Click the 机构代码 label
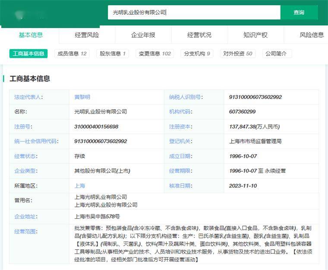Image resolution: width=328 pixels, height=270 pixels. (x=181, y=112)
